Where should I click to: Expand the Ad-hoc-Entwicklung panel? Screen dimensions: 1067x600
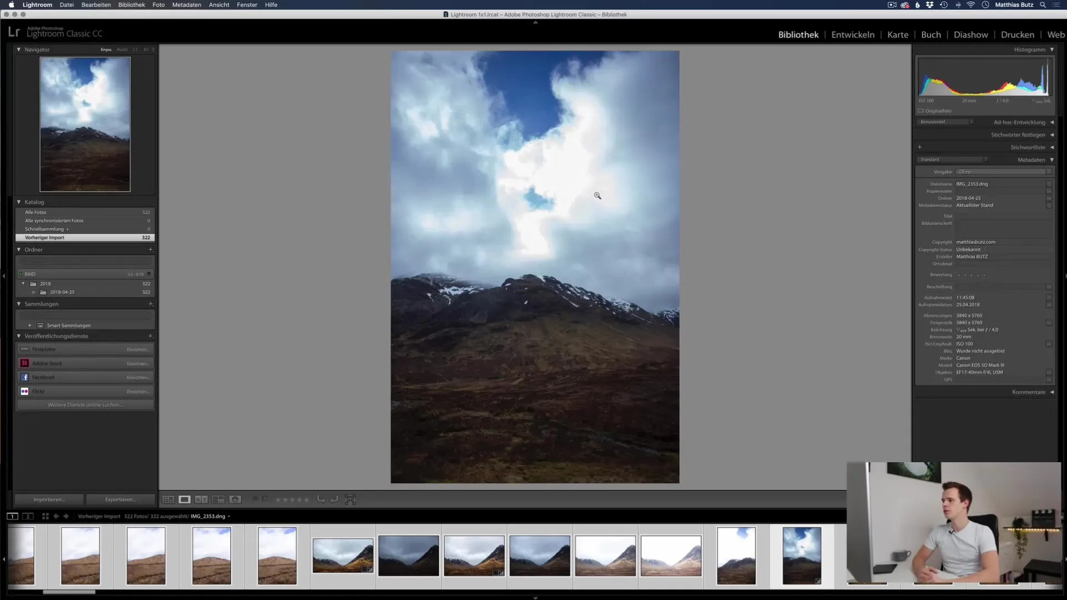[1052, 122]
